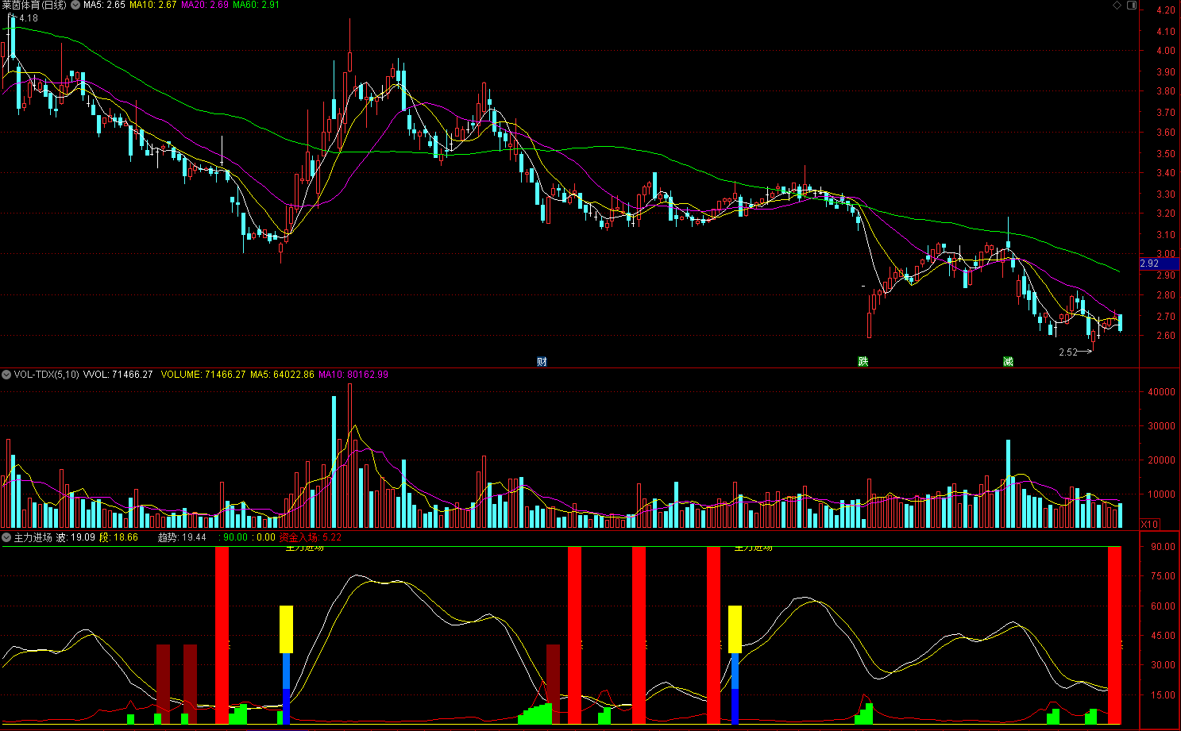Click the 波: 19.09 value label
This screenshot has width=1181, height=731.
tap(75, 537)
